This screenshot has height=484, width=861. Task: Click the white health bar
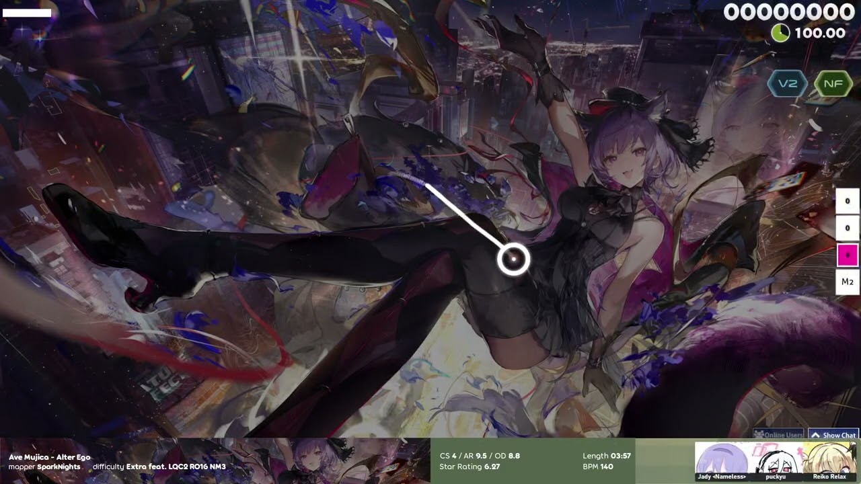tap(27, 13)
